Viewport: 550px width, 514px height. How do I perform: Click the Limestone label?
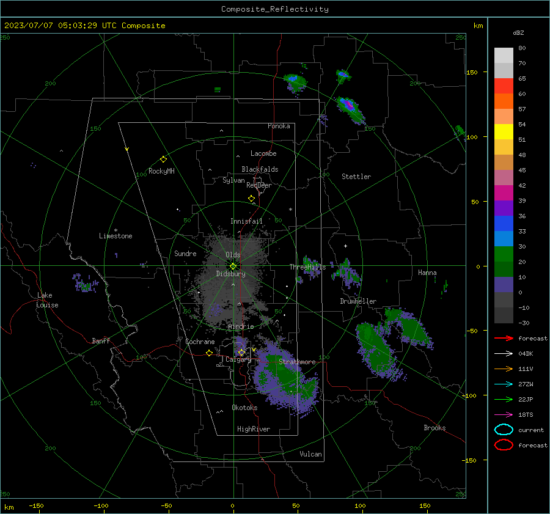[x=116, y=236]
